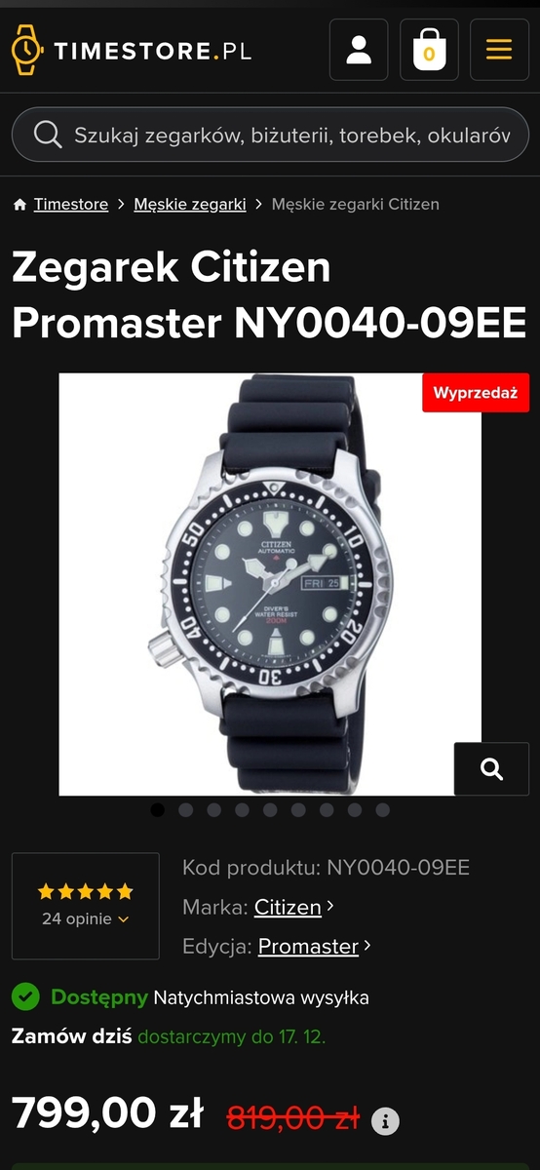Go to Timestore breadcrumb link

click(x=71, y=204)
